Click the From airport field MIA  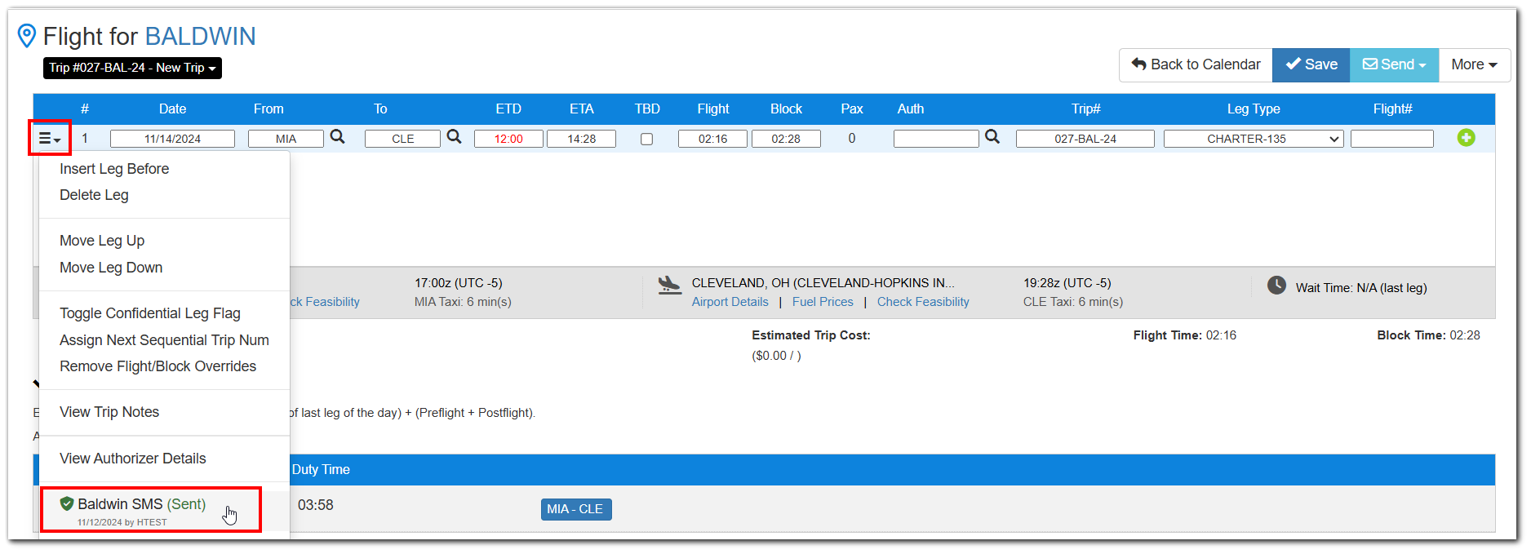286,139
